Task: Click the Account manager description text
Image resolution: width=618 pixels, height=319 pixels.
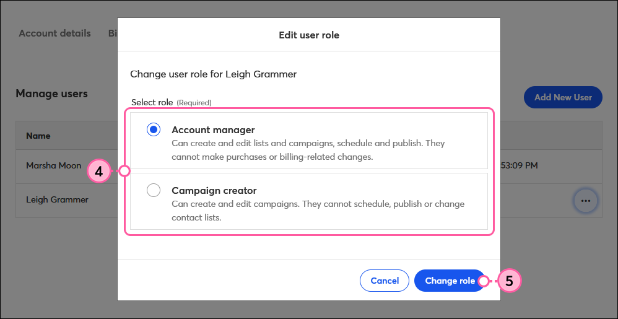Action: coord(308,150)
